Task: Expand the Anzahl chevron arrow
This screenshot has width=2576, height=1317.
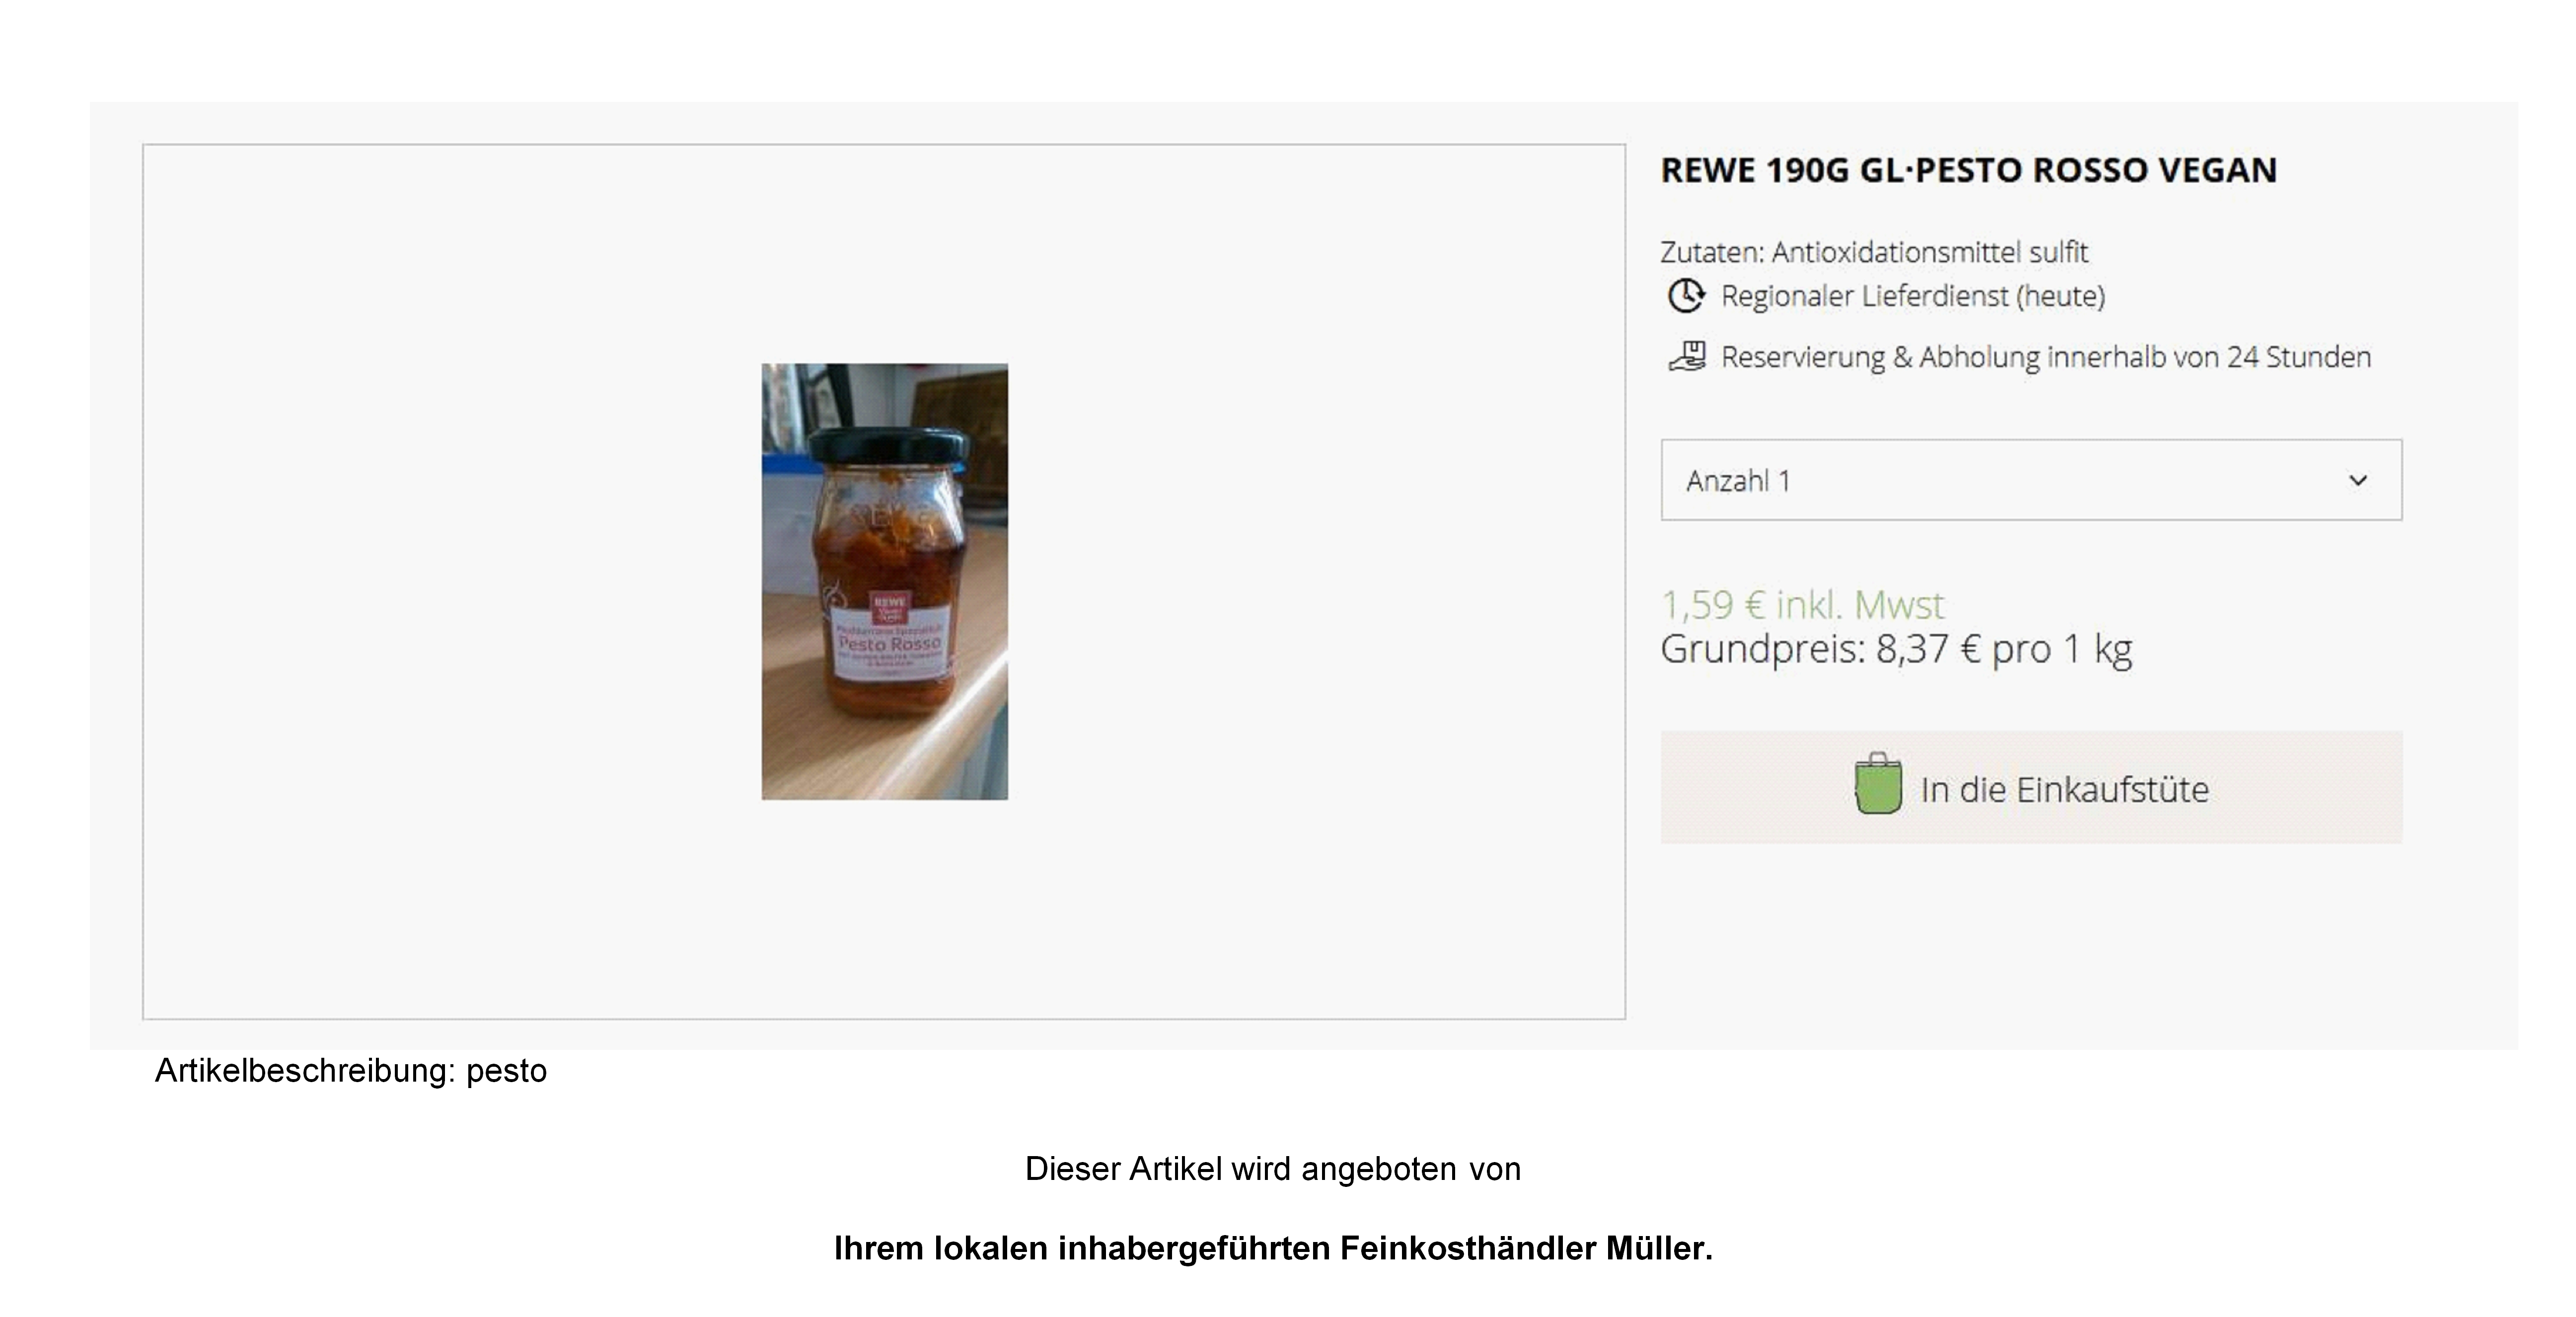Action: pos(2358,481)
